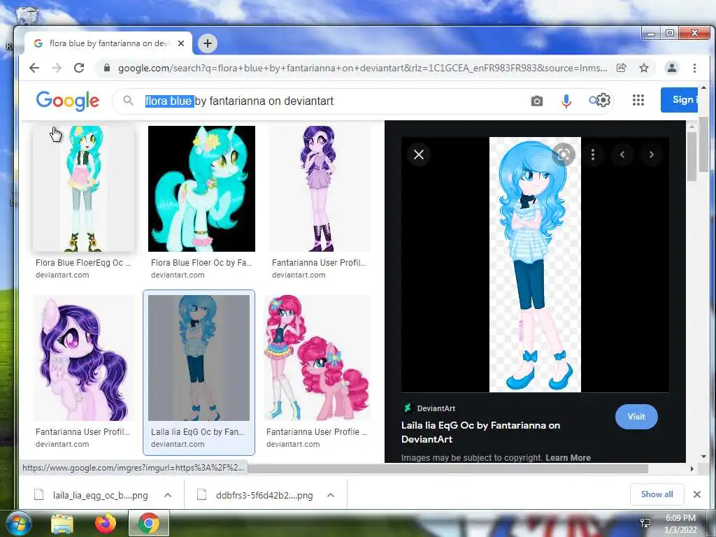Click the magnifier icon in the search box
Screen dimensions: 716x537
(x=129, y=101)
